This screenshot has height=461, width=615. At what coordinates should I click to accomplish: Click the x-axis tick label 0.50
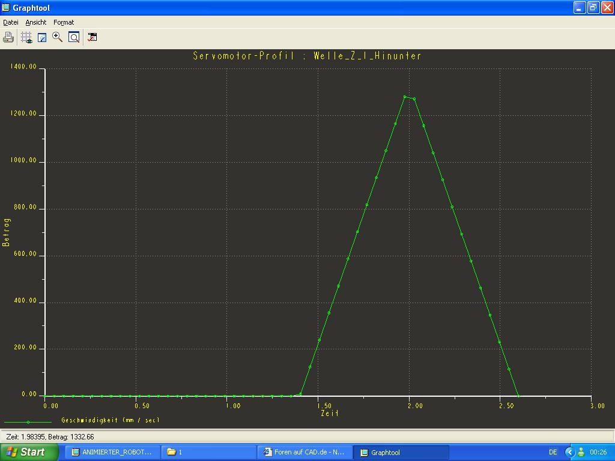click(x=142, y=406)
